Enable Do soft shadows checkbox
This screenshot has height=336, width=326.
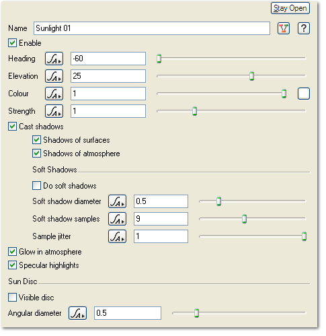(36, 186)
